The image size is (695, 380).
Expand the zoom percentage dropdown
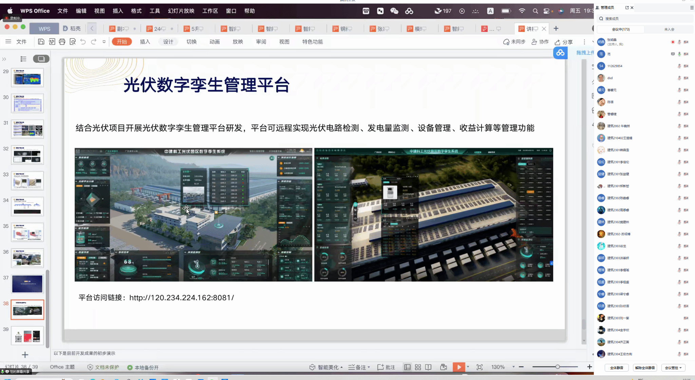[x=513, y=367]
